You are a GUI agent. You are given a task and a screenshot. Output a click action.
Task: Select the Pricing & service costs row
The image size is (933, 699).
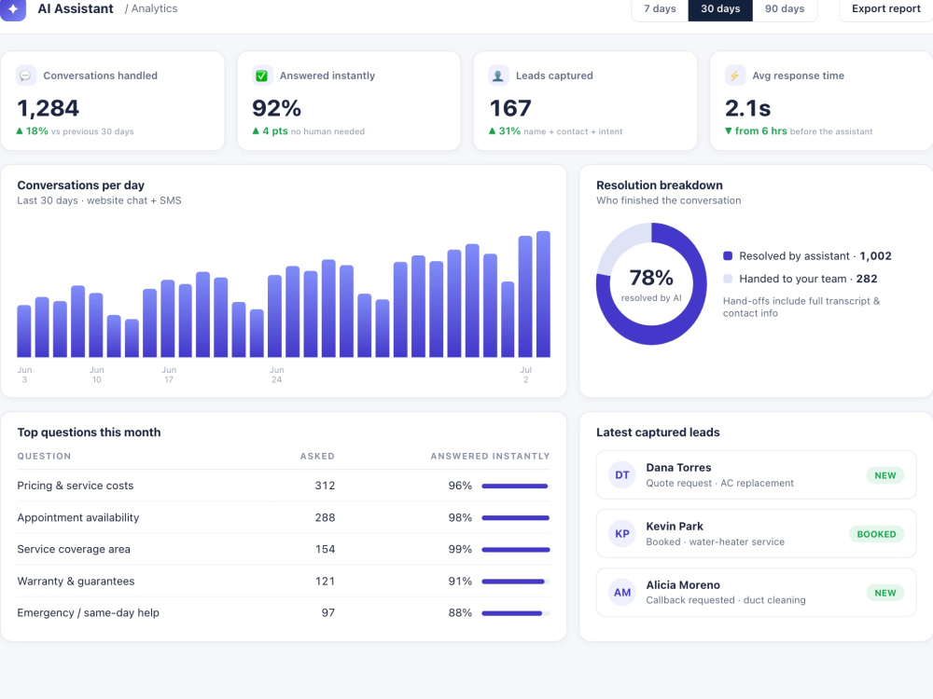(x=284, y=486)
